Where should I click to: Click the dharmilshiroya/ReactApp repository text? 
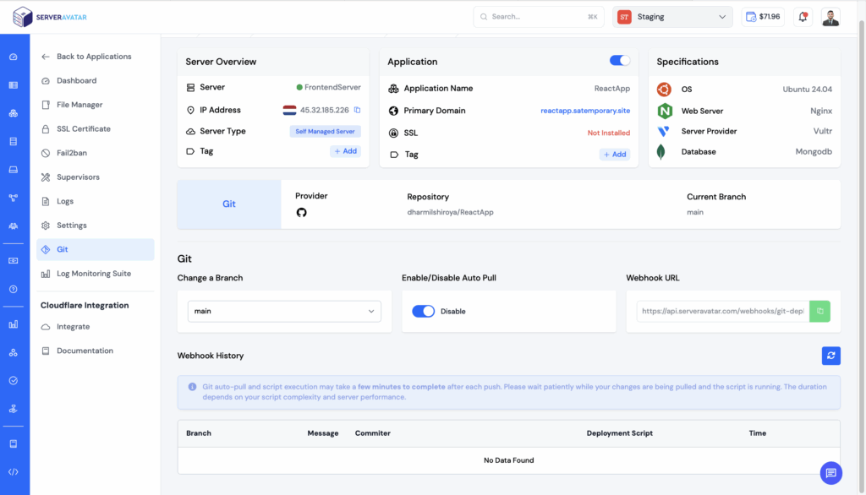click(450, 213)
